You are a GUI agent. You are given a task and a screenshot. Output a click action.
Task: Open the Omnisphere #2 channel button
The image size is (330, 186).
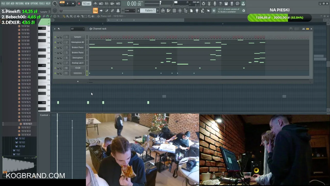click(x=78, y=42)
